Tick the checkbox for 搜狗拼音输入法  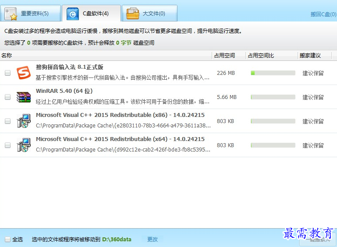click(8, 73)
